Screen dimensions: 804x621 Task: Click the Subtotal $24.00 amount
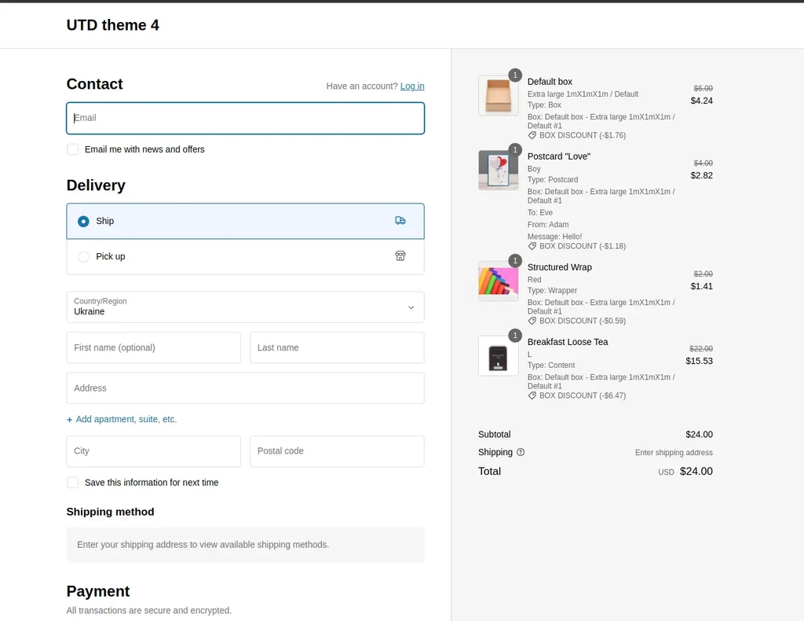tap(699, 434)
